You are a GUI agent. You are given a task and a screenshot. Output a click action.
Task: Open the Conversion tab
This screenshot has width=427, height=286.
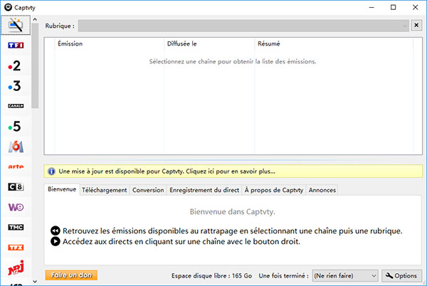point(148,190)
